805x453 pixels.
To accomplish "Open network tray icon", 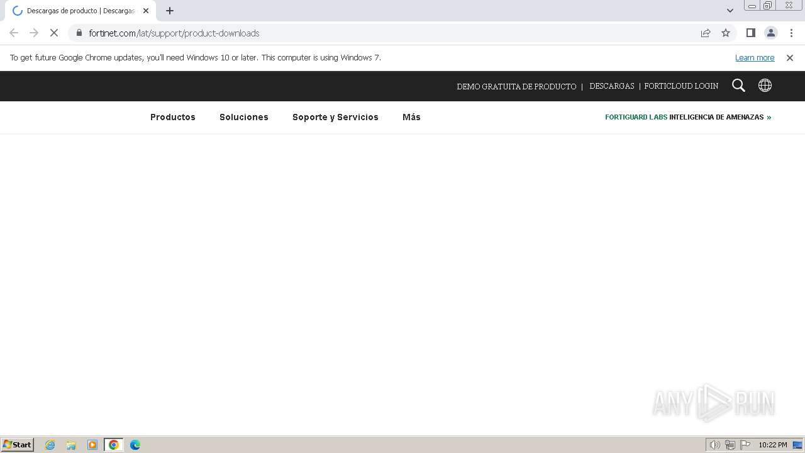I will [730, 445].
